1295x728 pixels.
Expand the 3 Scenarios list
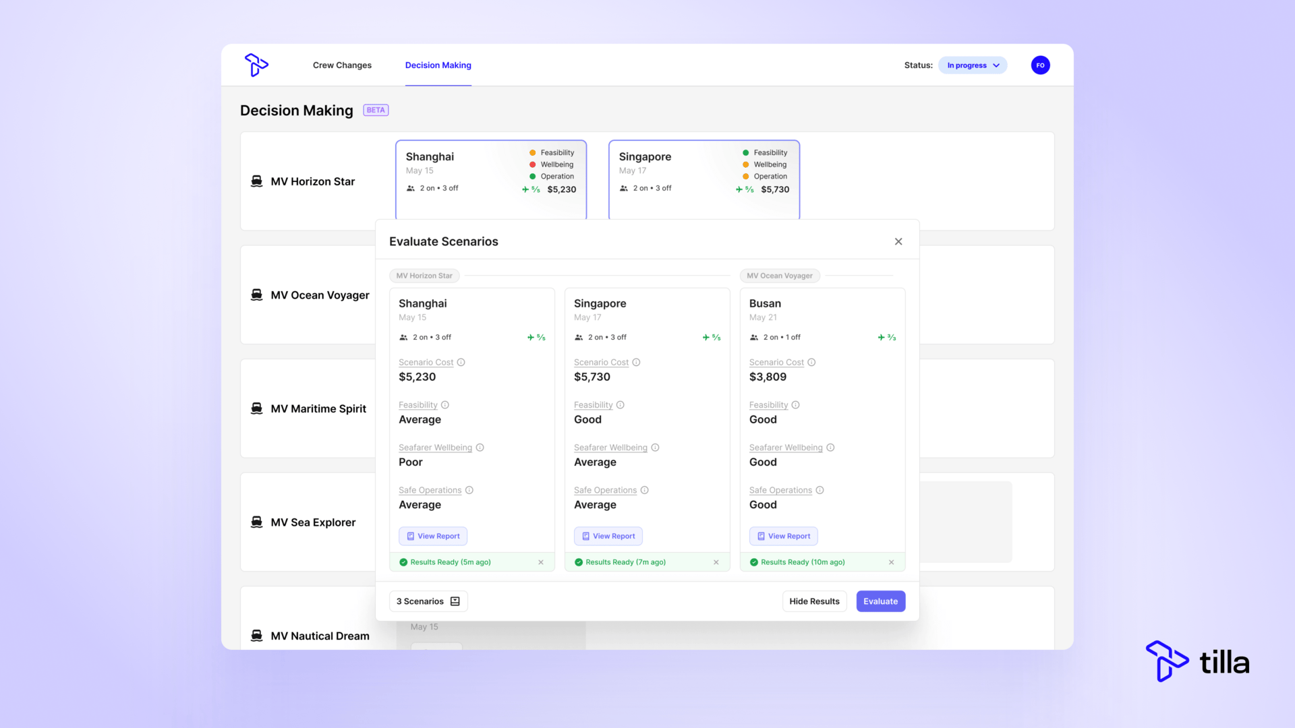point(428,601)
